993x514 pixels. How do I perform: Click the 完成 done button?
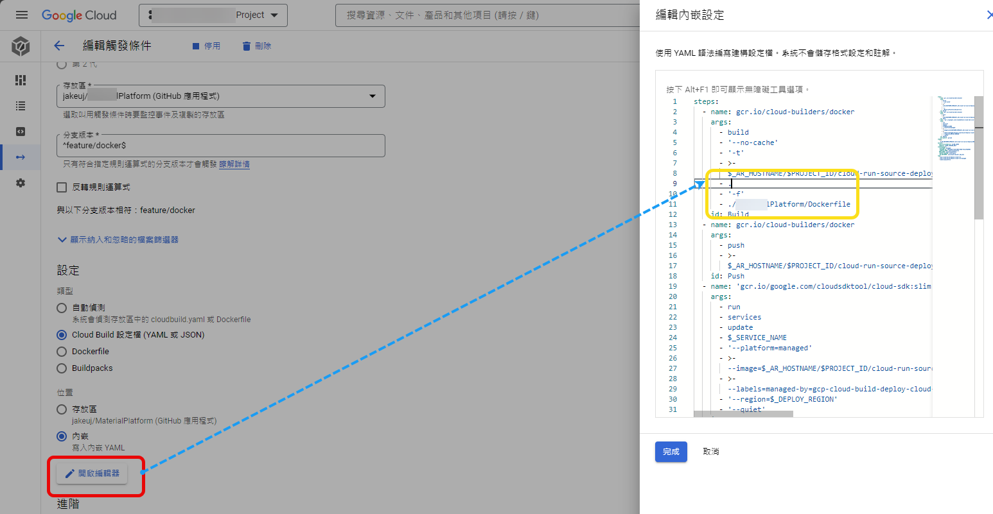click(x=671, y=452)
